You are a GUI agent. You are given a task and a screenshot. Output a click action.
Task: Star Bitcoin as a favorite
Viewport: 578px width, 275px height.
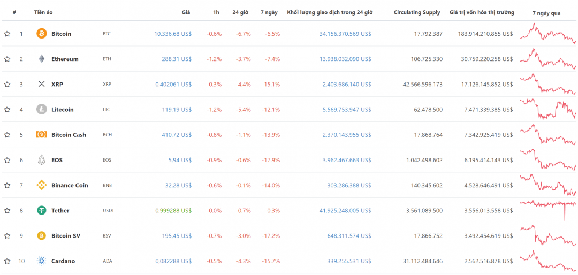7,34
